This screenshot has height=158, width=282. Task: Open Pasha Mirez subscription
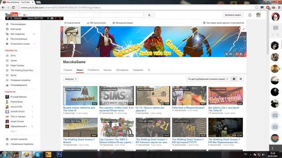pyautogui.click(x=17, y=102)
